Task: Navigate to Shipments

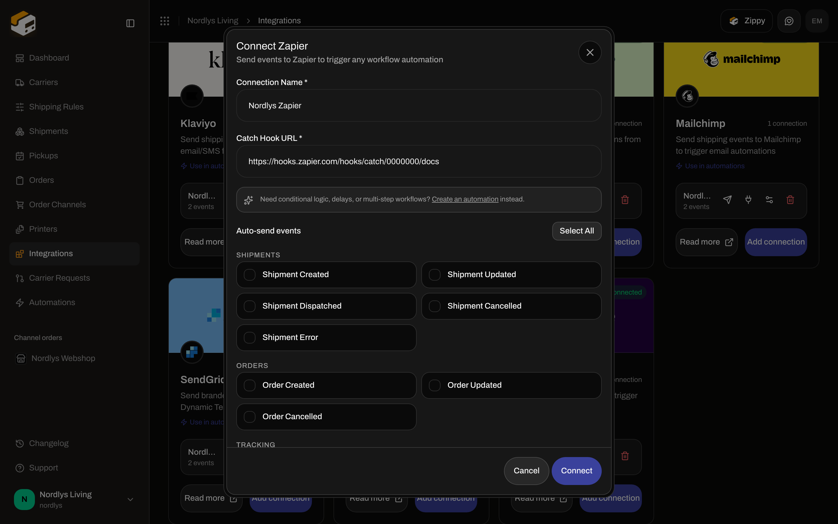Action: coord(74,131)
